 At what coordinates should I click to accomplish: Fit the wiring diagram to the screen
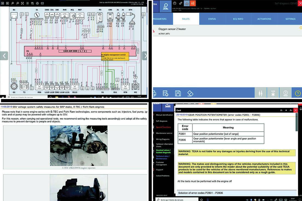point(22,3)
